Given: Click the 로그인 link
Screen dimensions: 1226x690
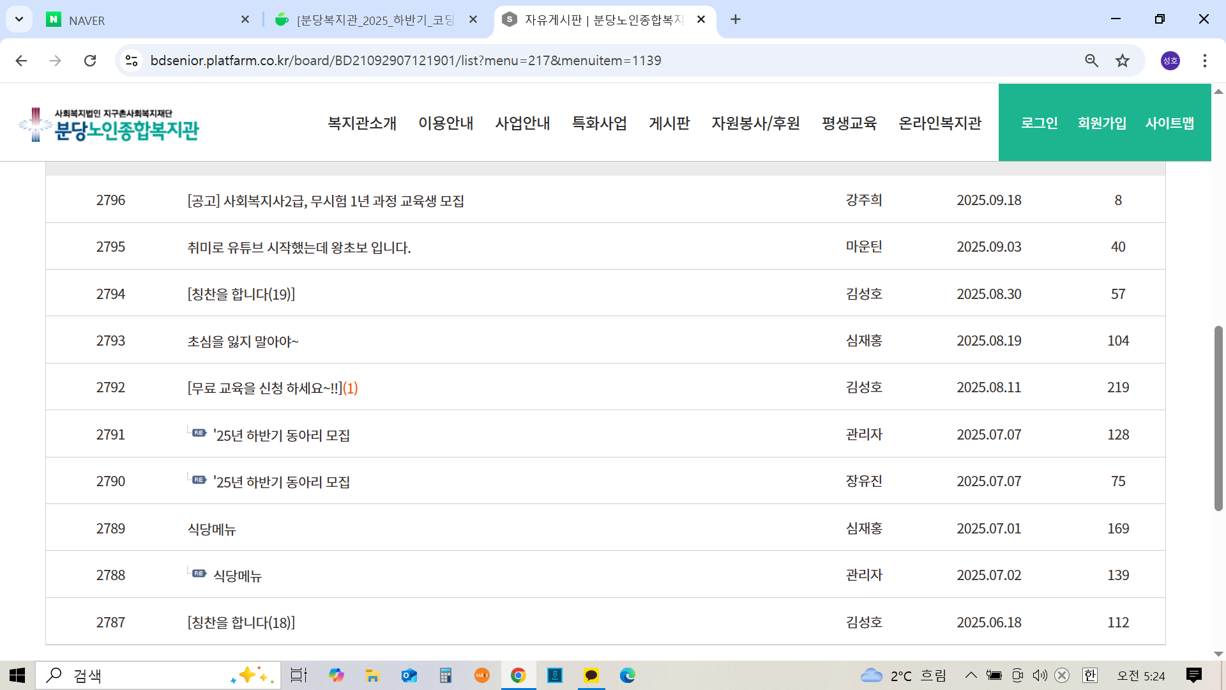Looking at the screenshot, I should [x=1039, y=123].
